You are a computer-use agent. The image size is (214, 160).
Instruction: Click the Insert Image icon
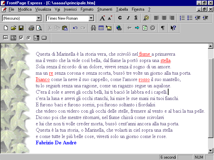[x=109, y=28]
